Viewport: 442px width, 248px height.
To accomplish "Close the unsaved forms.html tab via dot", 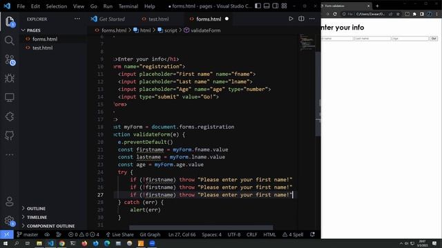I will click(227, 19).
